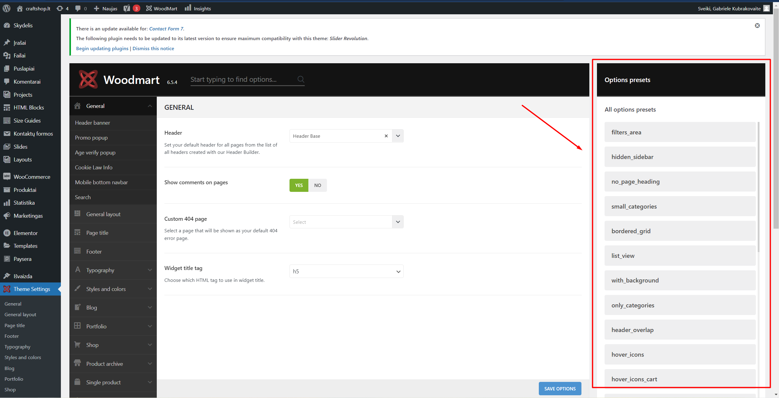Click the options search magnifier icon
This screenshot has height=398, width=779.
pyautogui.click(x=301, y=79)
